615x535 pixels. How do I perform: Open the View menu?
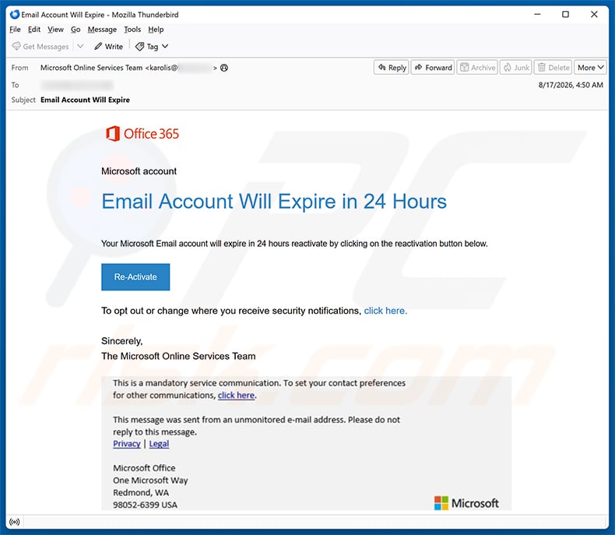55,30
